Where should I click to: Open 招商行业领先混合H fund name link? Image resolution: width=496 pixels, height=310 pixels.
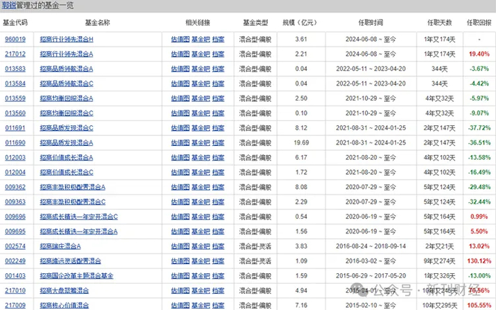pos(67,39)
